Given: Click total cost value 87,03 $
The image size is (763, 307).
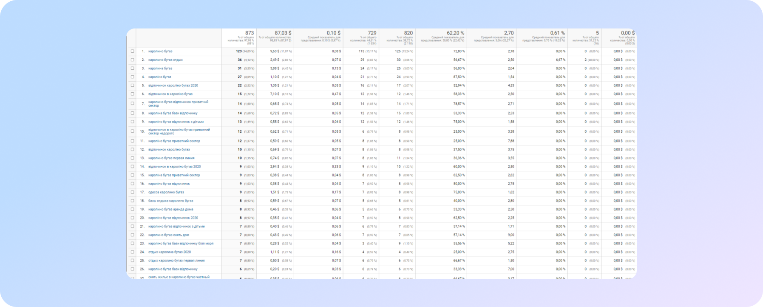Looking at the screenshot, I should (283, 33).
